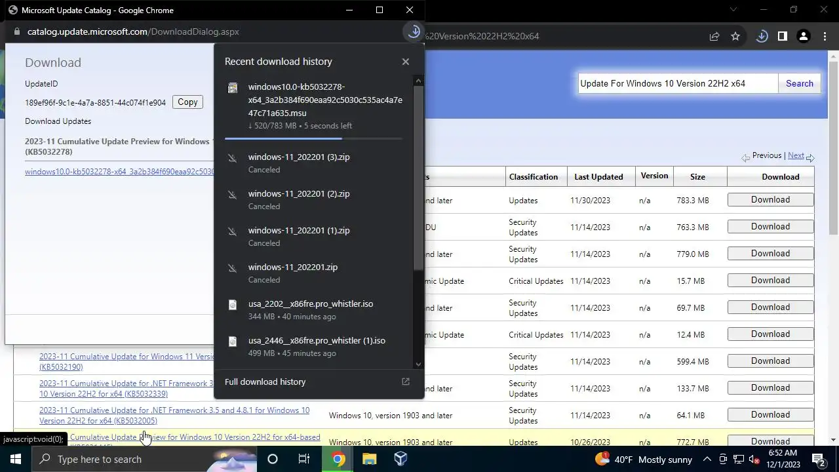
Task: Open the Chrome profile avatar icon
Action: tap(803, 36)
